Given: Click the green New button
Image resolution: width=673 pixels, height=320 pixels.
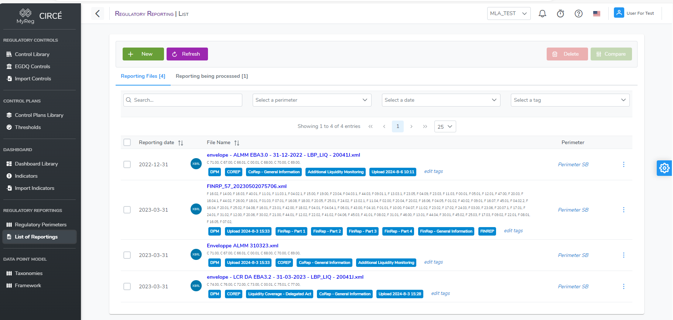Looking at the screenshot, I should (143, 54).
